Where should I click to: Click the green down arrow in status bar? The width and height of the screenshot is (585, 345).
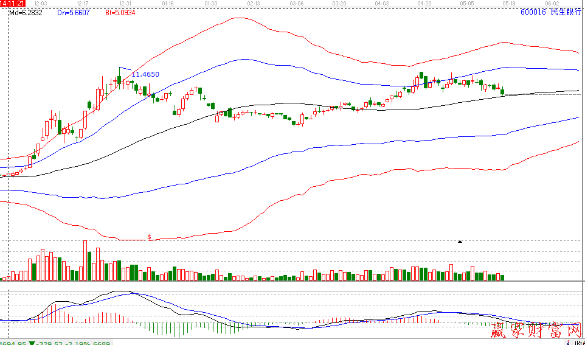pyautogui.click(x=32, y=342)
